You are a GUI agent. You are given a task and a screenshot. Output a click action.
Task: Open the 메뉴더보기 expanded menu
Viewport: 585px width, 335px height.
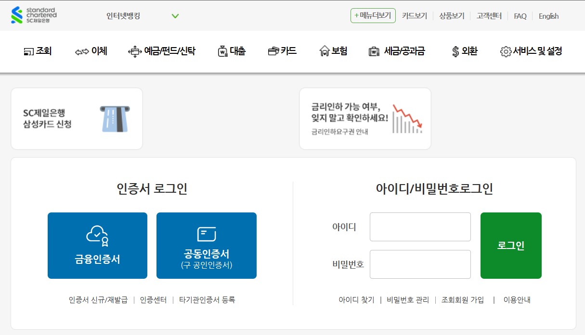373,15
